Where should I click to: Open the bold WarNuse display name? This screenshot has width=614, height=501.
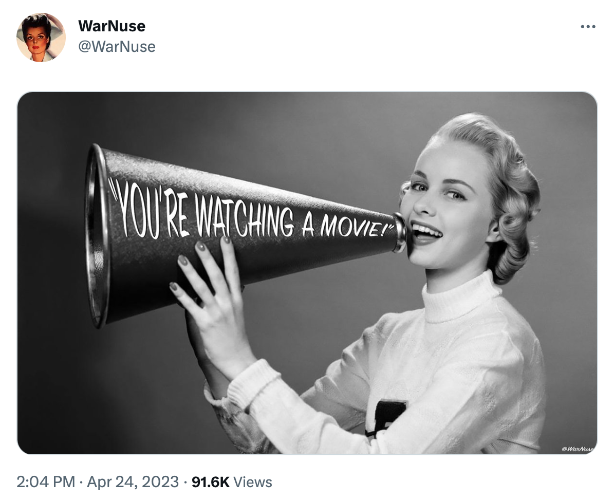point(111,26)
